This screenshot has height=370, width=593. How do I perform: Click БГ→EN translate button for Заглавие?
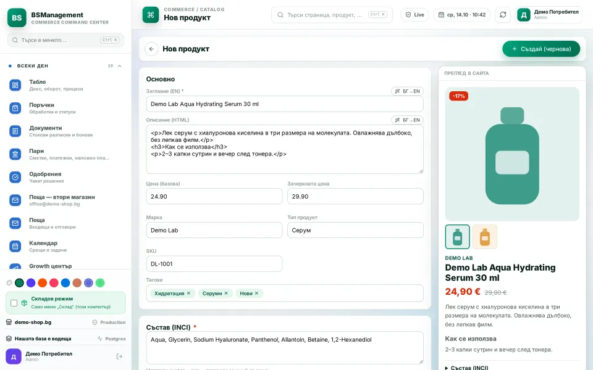tap(407, 91)
